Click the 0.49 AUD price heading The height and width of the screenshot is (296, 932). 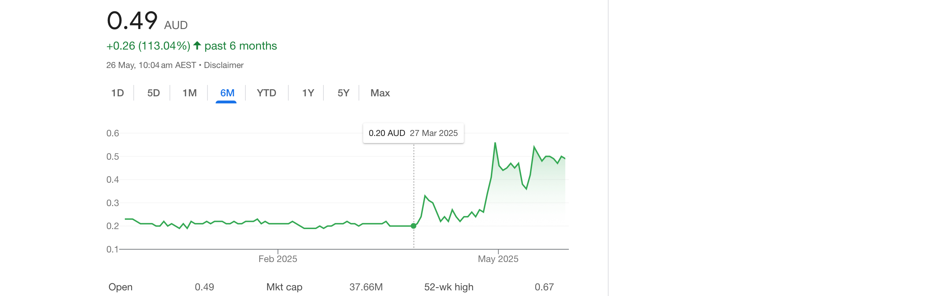pos(147,21)
